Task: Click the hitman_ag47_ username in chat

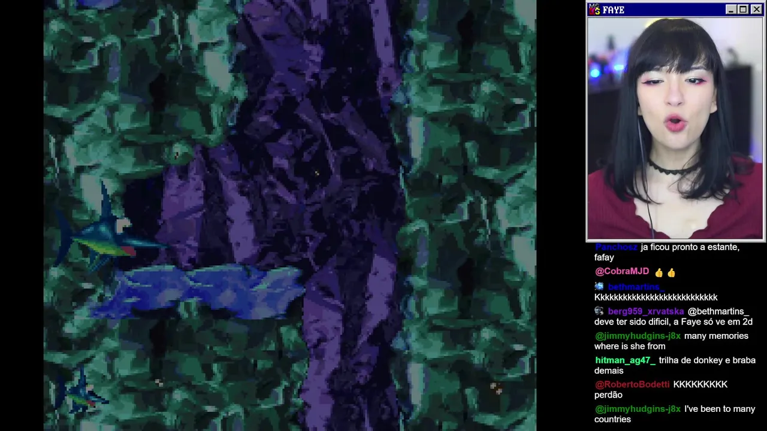Action: tap(625, 360)
